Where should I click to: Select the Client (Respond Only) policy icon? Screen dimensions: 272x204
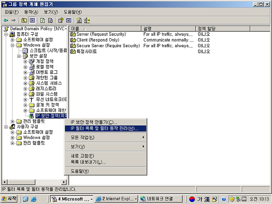pos(73,40)
